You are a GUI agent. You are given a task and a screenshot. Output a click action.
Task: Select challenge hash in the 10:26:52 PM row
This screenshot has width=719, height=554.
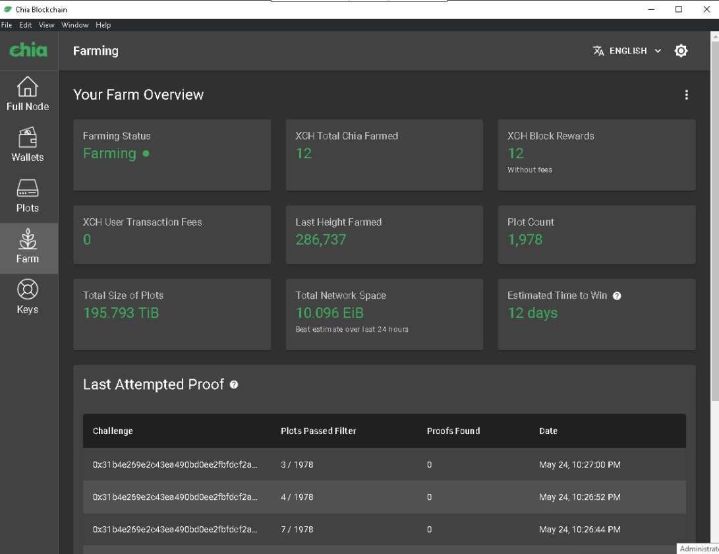(175, 497)
